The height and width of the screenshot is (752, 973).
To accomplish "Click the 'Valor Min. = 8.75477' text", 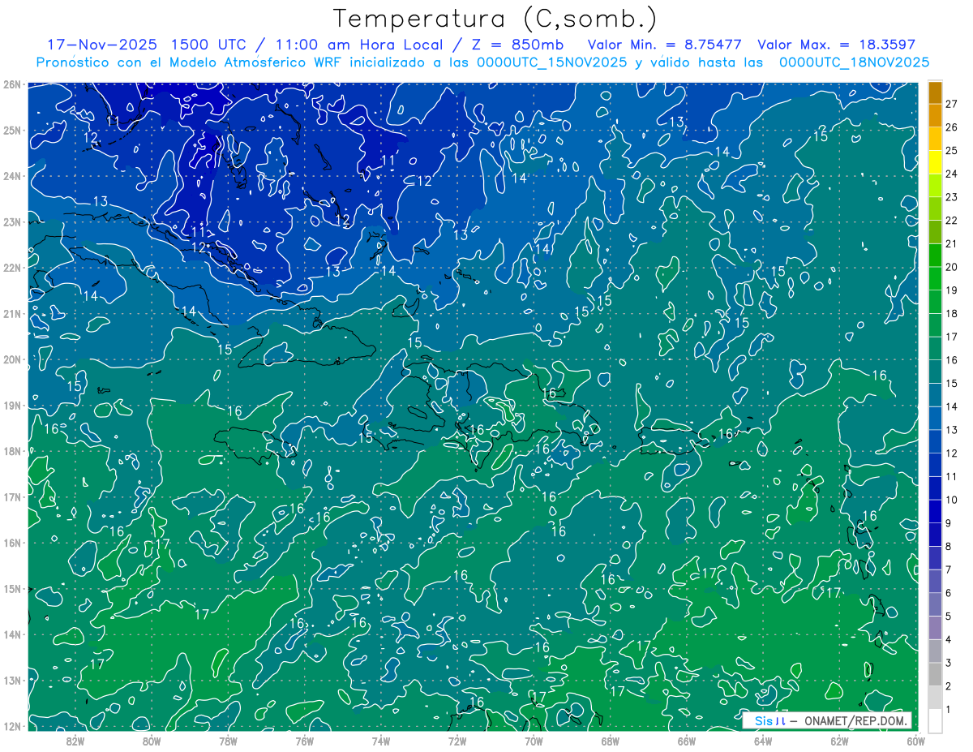I will tap(664, 45).
